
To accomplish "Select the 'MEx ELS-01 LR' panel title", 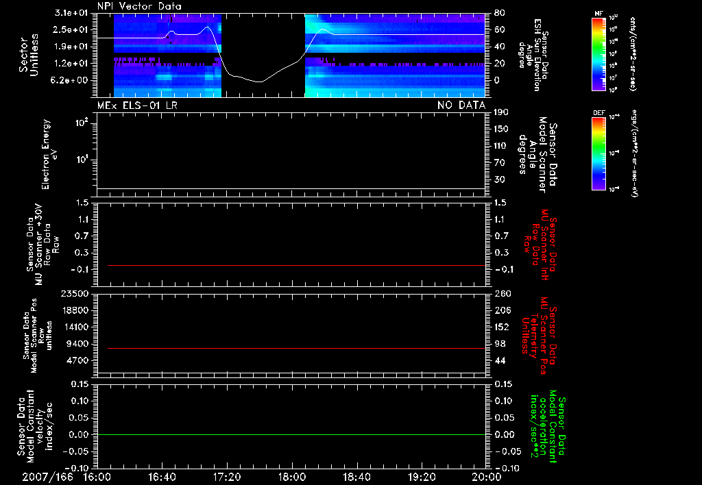I will click(137, 105).
